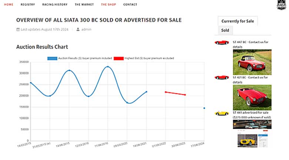Navigate to The Shop
Image resolution: width=289 pixels, height=160 pixels.
point(108,5)
